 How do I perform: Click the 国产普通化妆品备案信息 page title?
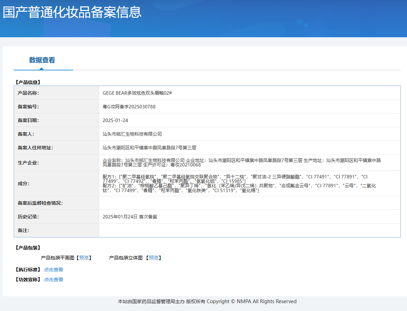[72, 12]
